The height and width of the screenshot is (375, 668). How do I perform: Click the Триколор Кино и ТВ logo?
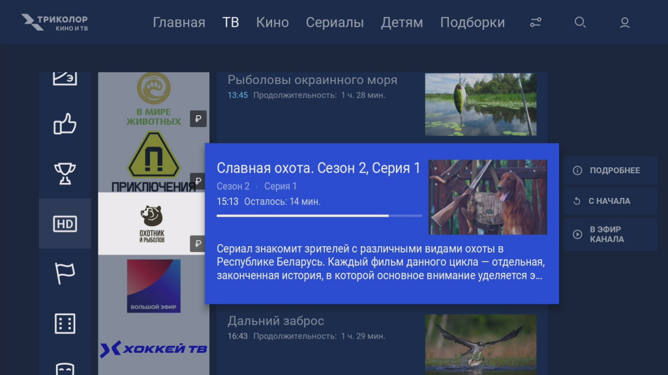coord(55,23)
